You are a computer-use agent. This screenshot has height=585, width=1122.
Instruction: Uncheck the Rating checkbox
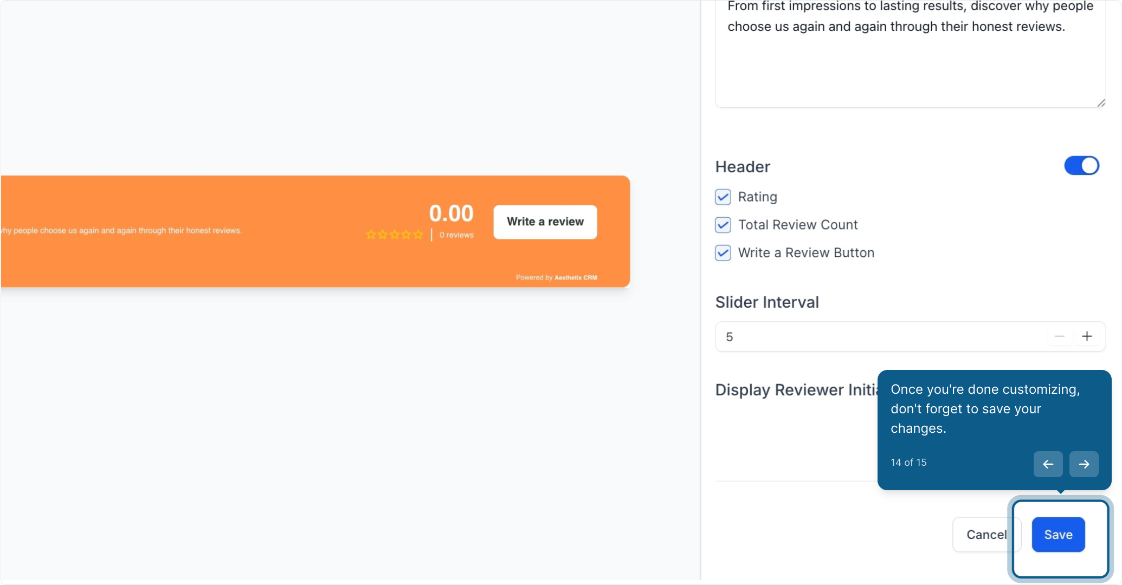[x=723, y=197]
